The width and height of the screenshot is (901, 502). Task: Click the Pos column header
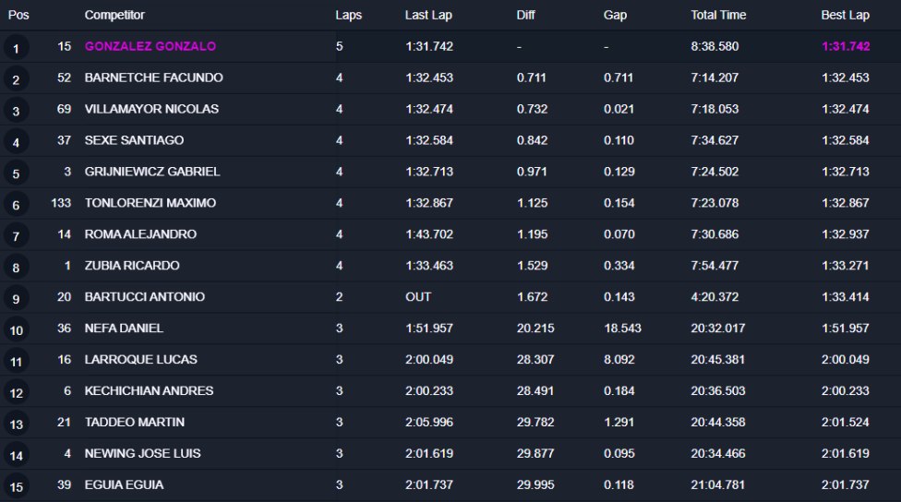click(x=18, y=15)
